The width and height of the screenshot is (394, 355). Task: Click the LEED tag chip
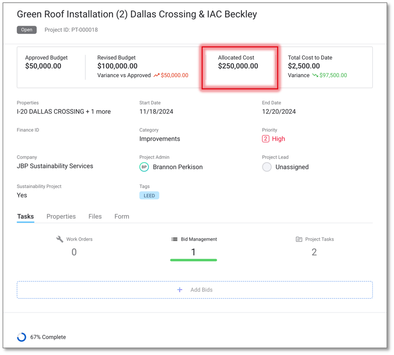click(149, 195)
